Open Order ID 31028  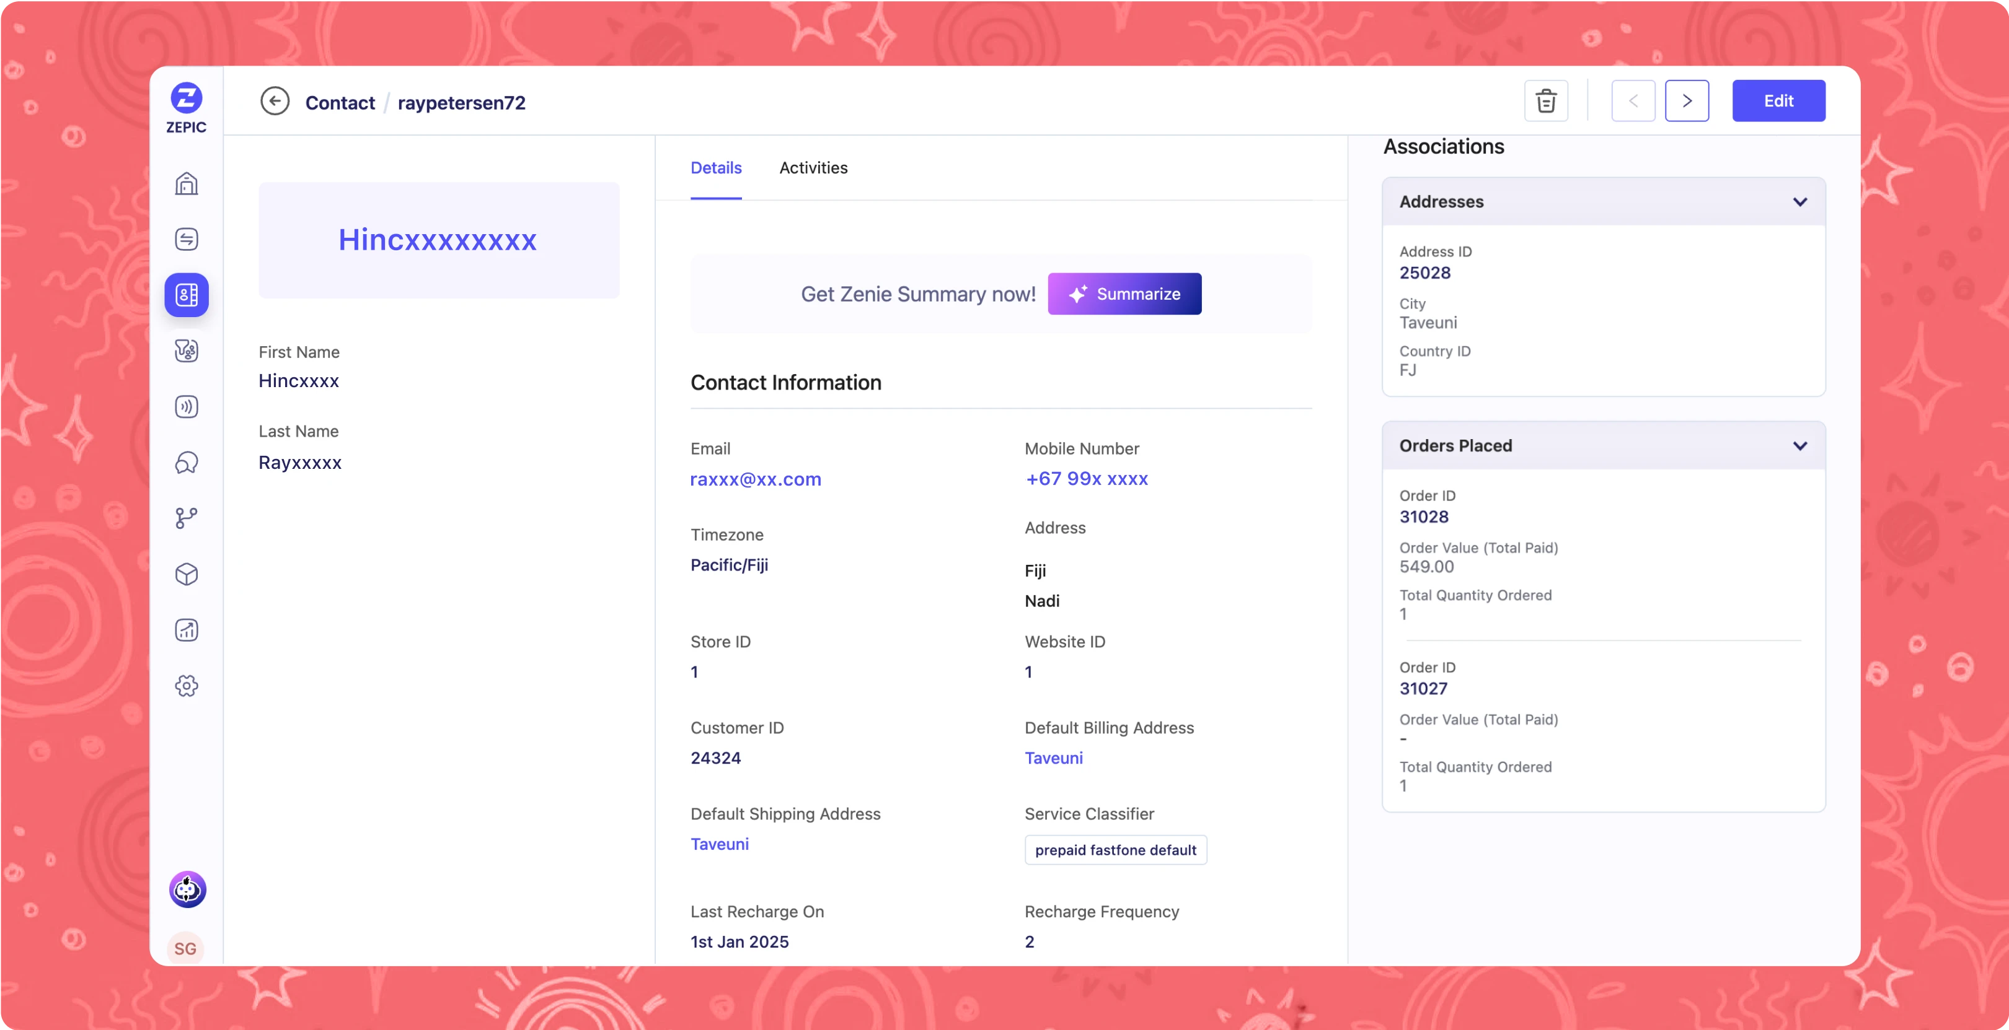click(x=1423, y=517)
